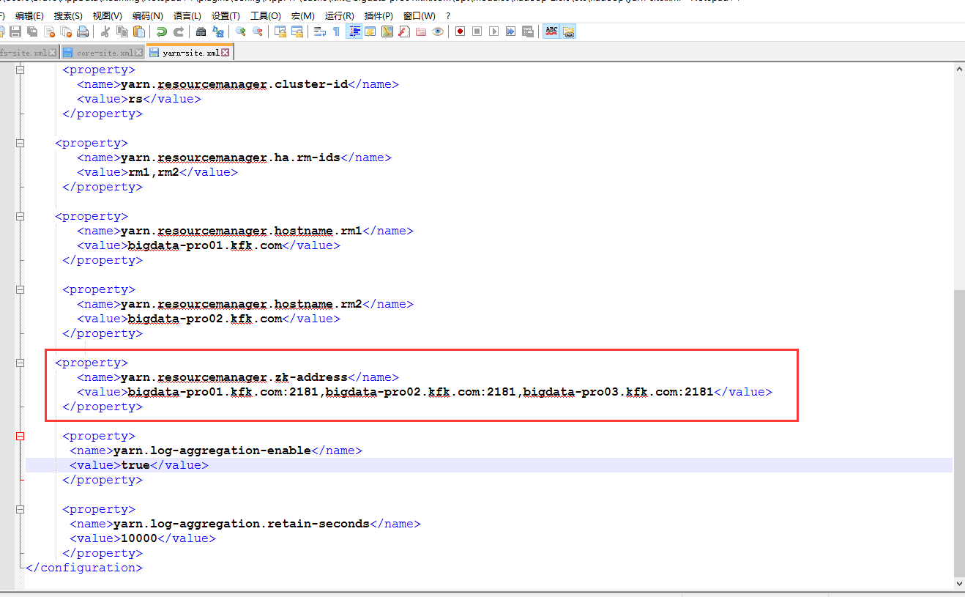The image size is (965, 597).
Task: Open the user defined language icon
Action: coord(370,31)
